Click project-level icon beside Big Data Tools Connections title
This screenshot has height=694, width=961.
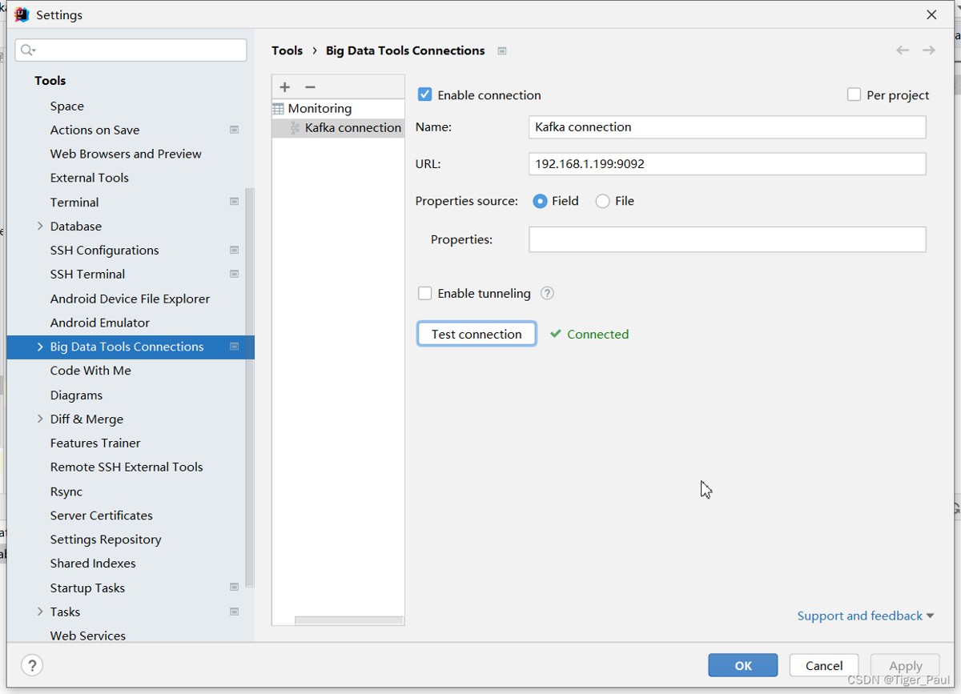click(x=502, y=51)
